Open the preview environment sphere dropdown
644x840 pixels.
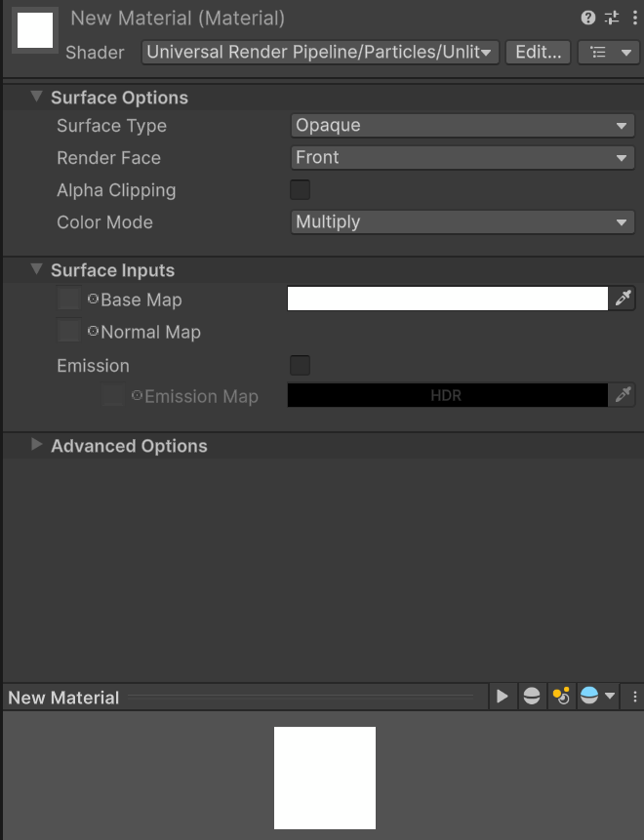[597, 697]
